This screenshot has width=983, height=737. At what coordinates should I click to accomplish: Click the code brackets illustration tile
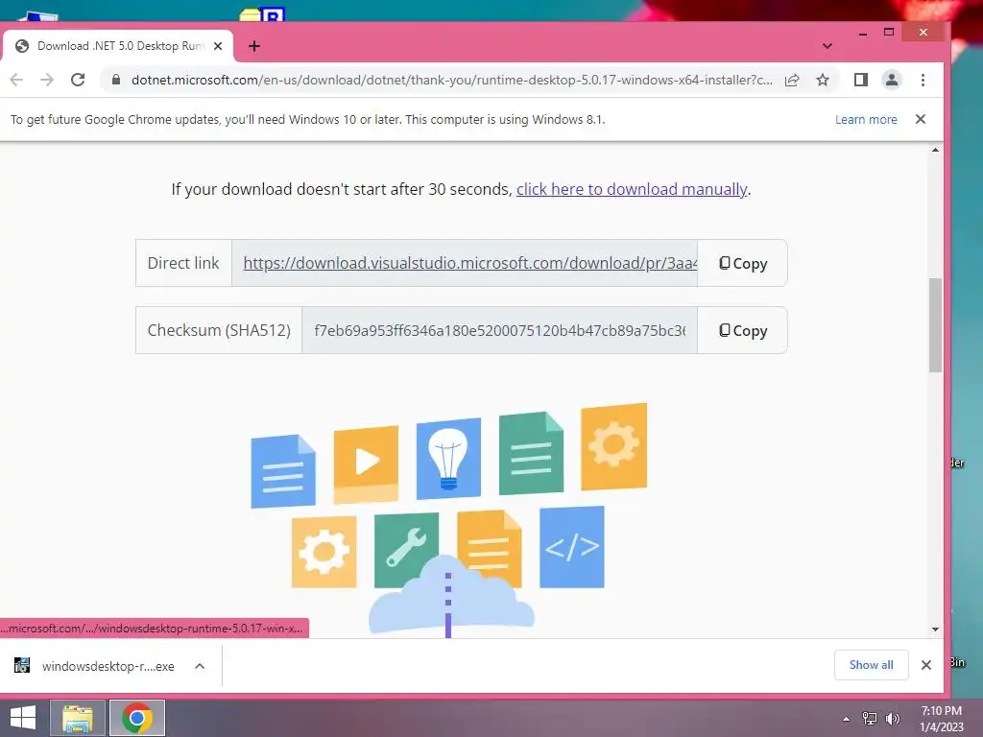click(572, 546)
